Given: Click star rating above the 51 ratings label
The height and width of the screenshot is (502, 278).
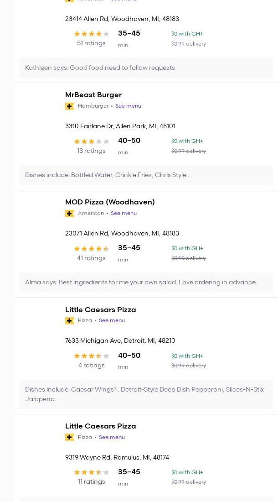Looking at the screenshot, I should click(x=91, y=34).
